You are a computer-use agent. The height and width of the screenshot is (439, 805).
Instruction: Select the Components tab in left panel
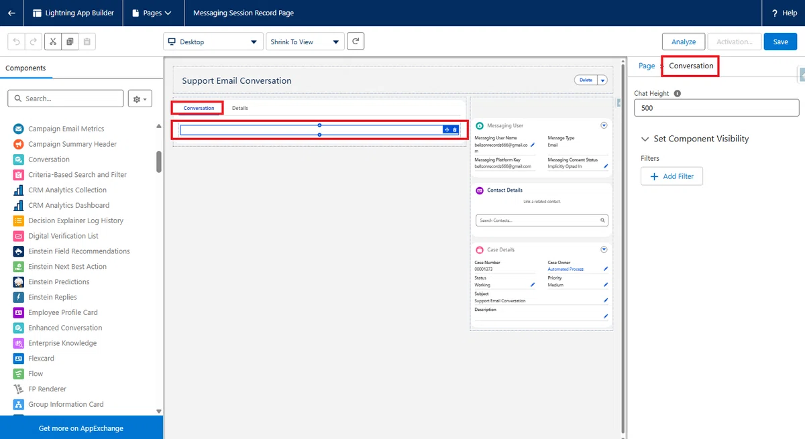click(26, 68)
